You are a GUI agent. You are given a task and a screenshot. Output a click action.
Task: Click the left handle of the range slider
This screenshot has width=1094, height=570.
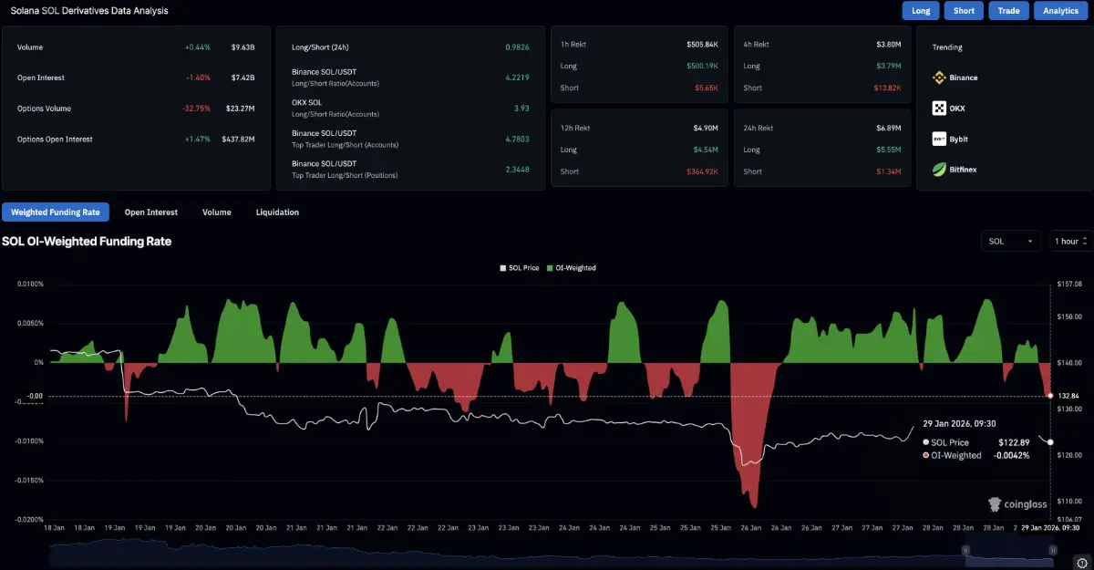coord(965,550)
